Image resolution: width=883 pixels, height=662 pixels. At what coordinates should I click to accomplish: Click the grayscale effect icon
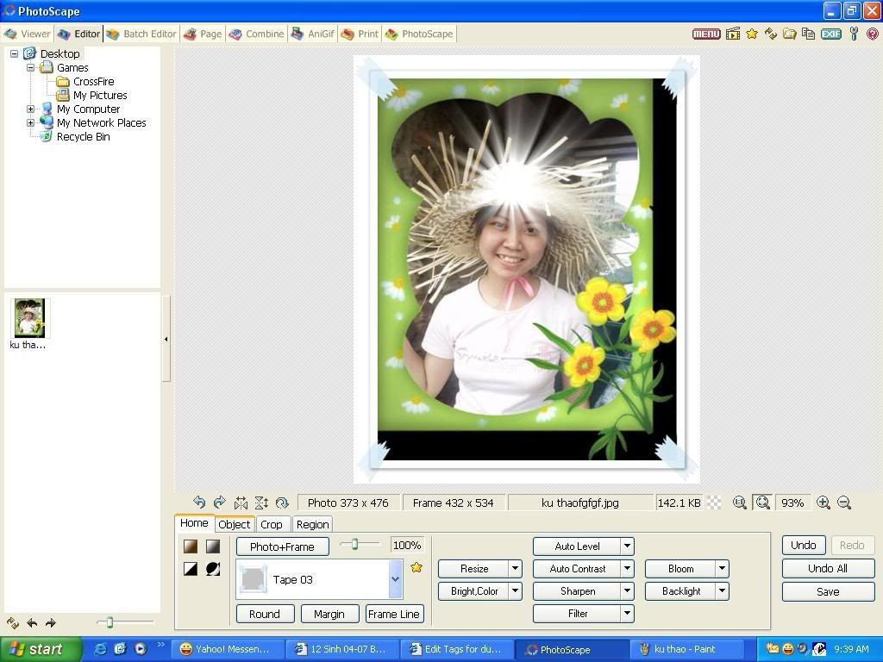[212, 546]
